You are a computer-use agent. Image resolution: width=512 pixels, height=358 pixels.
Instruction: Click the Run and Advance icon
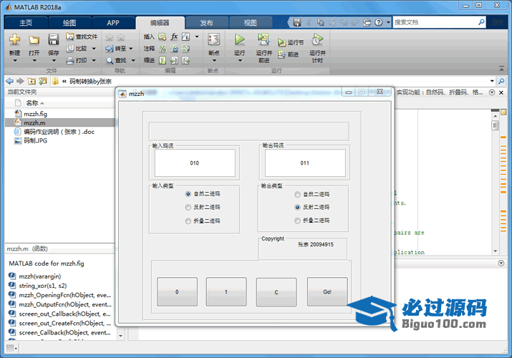tap(264, 39)
